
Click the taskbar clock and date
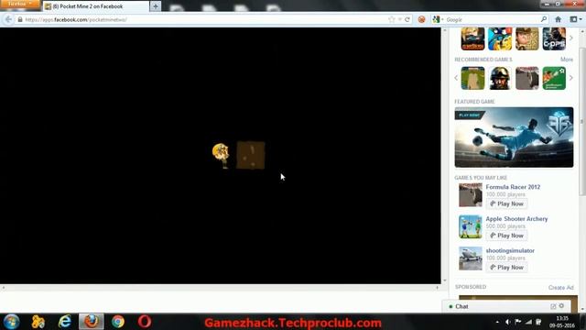click(x=562, y=322)
